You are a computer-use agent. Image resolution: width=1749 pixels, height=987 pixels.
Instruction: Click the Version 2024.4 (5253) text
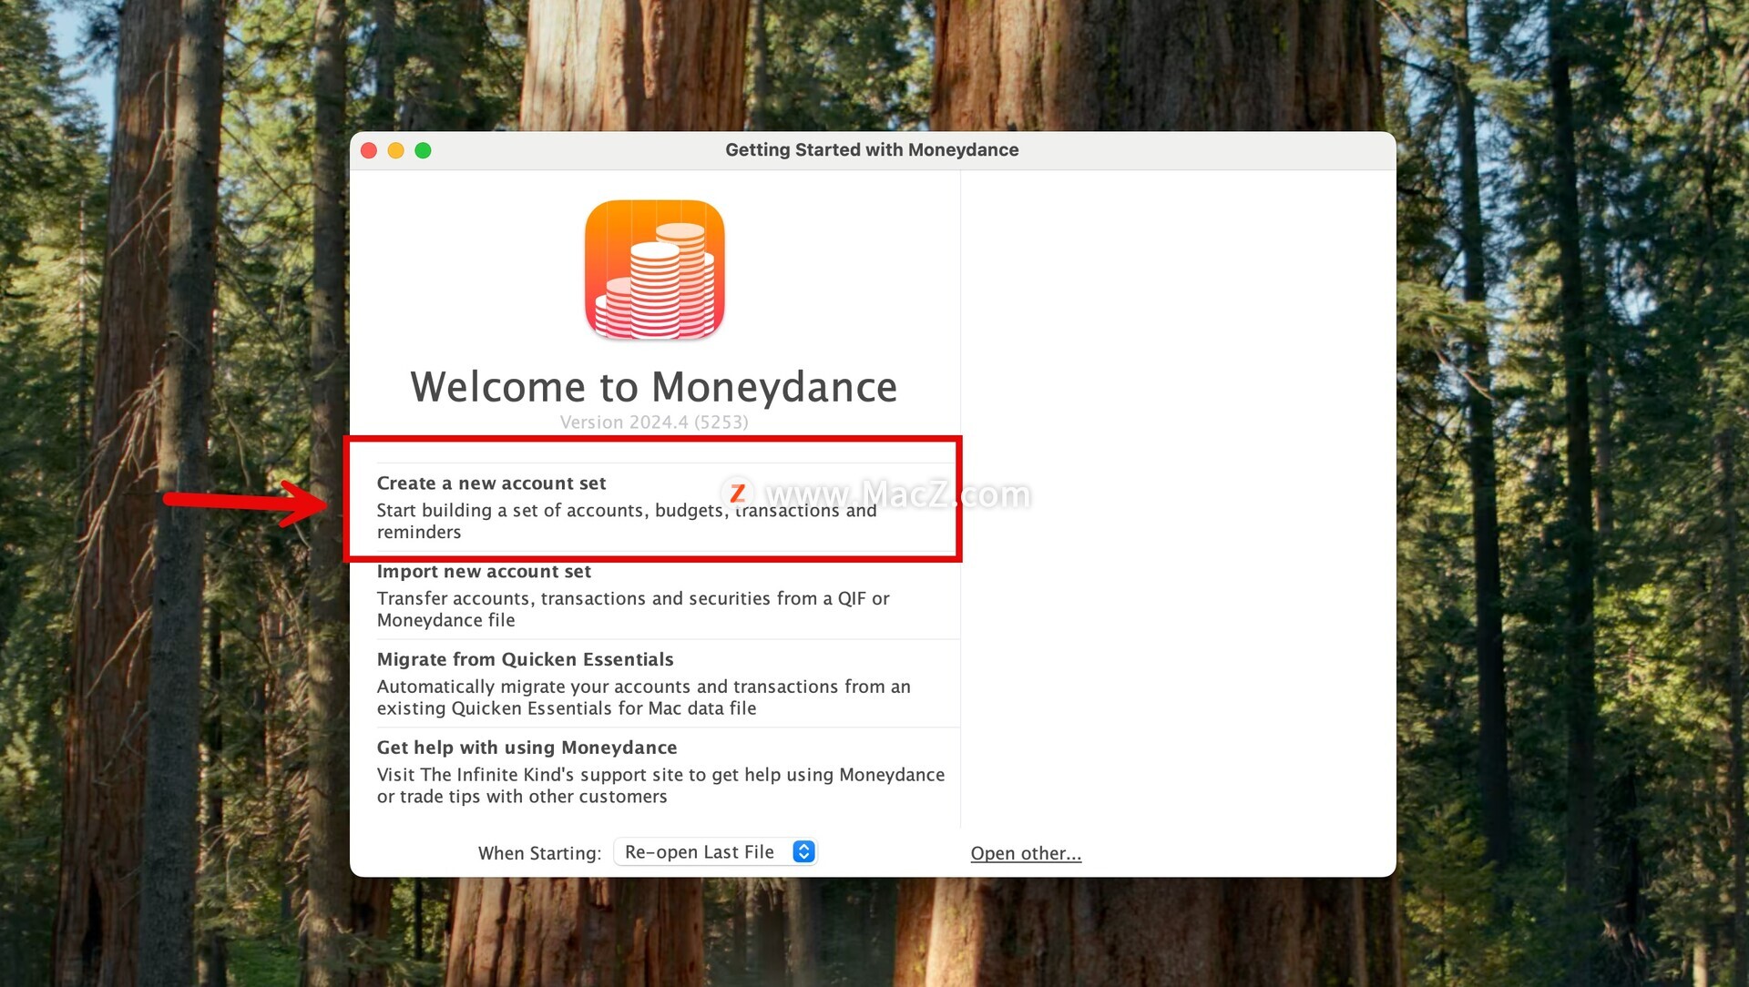click(654, 422)
